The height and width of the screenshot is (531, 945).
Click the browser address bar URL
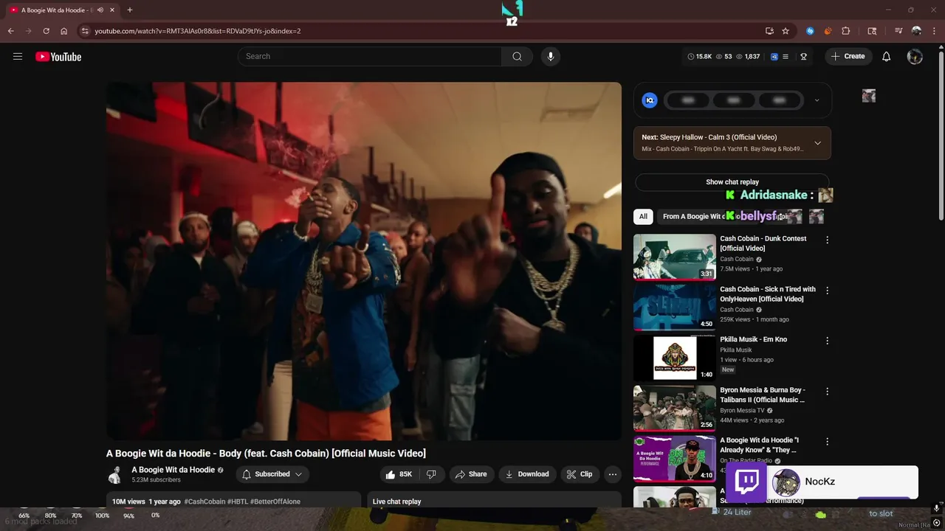tap(198, 31)
